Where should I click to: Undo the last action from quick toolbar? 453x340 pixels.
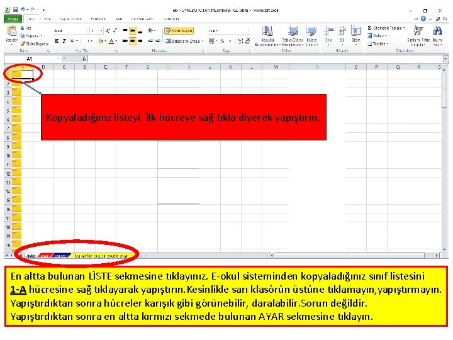[23, 10]
